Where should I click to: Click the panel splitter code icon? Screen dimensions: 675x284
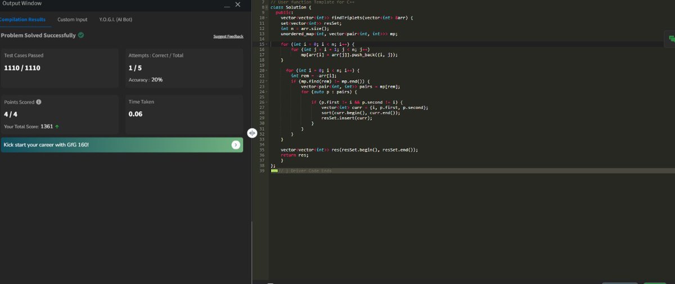point(252,133)
